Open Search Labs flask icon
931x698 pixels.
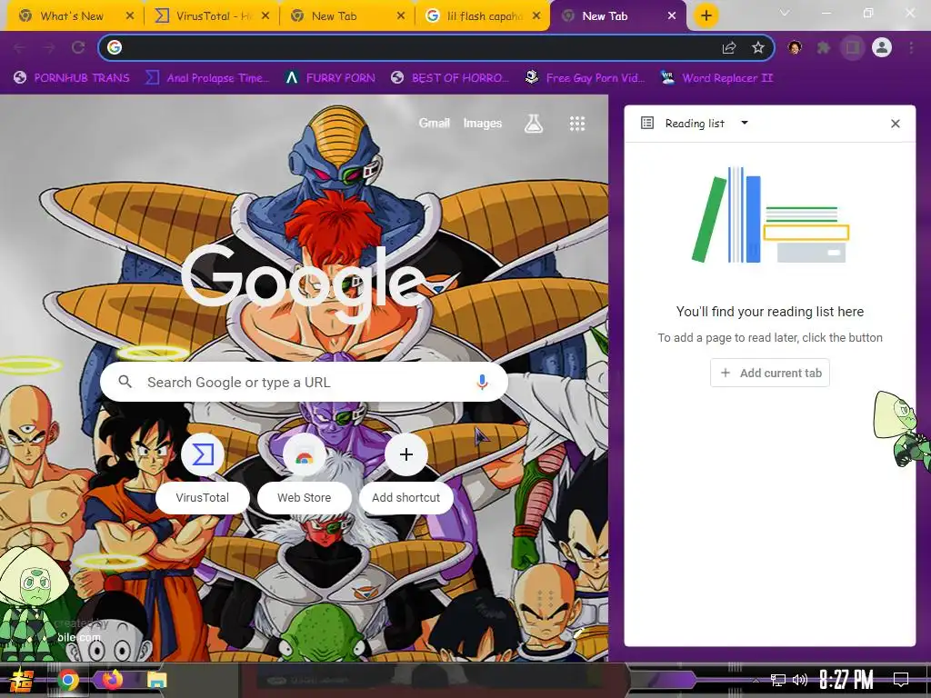[533, 124]
